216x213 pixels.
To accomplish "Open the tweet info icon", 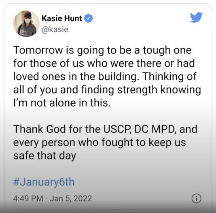I will click(196, 199).
